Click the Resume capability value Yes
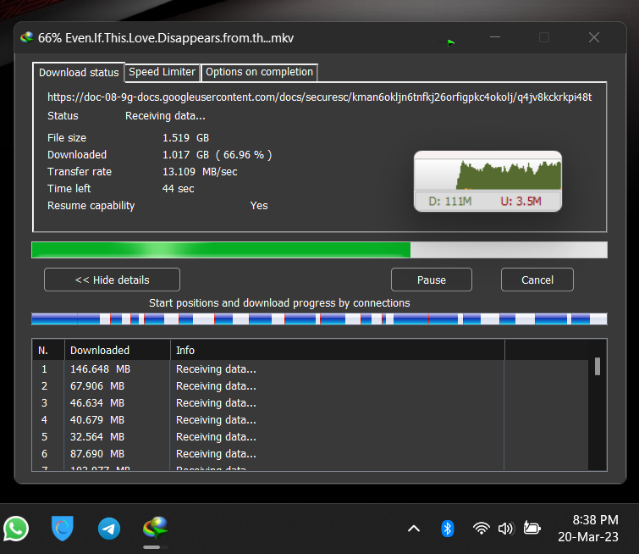This screenshot has height=554, width=639. click(x=259, y=206)
